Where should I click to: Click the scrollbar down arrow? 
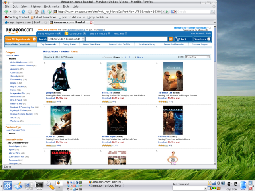tap(215, 163)
